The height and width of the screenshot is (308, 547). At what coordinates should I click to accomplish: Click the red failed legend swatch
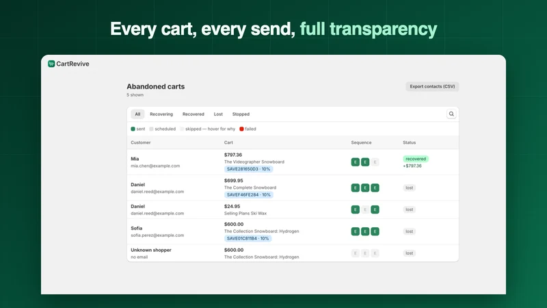pyautogui.click(x=241, y=129)
